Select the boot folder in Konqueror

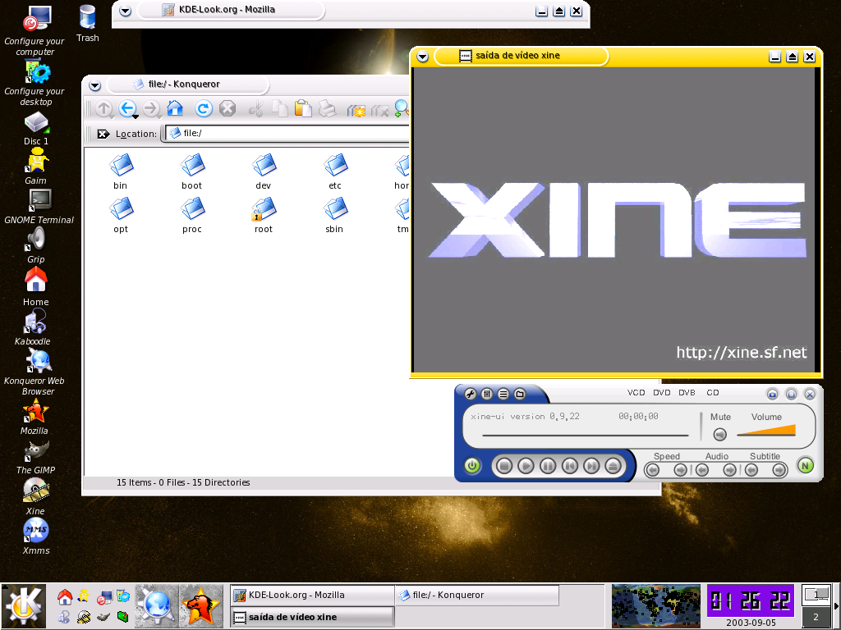192,171
